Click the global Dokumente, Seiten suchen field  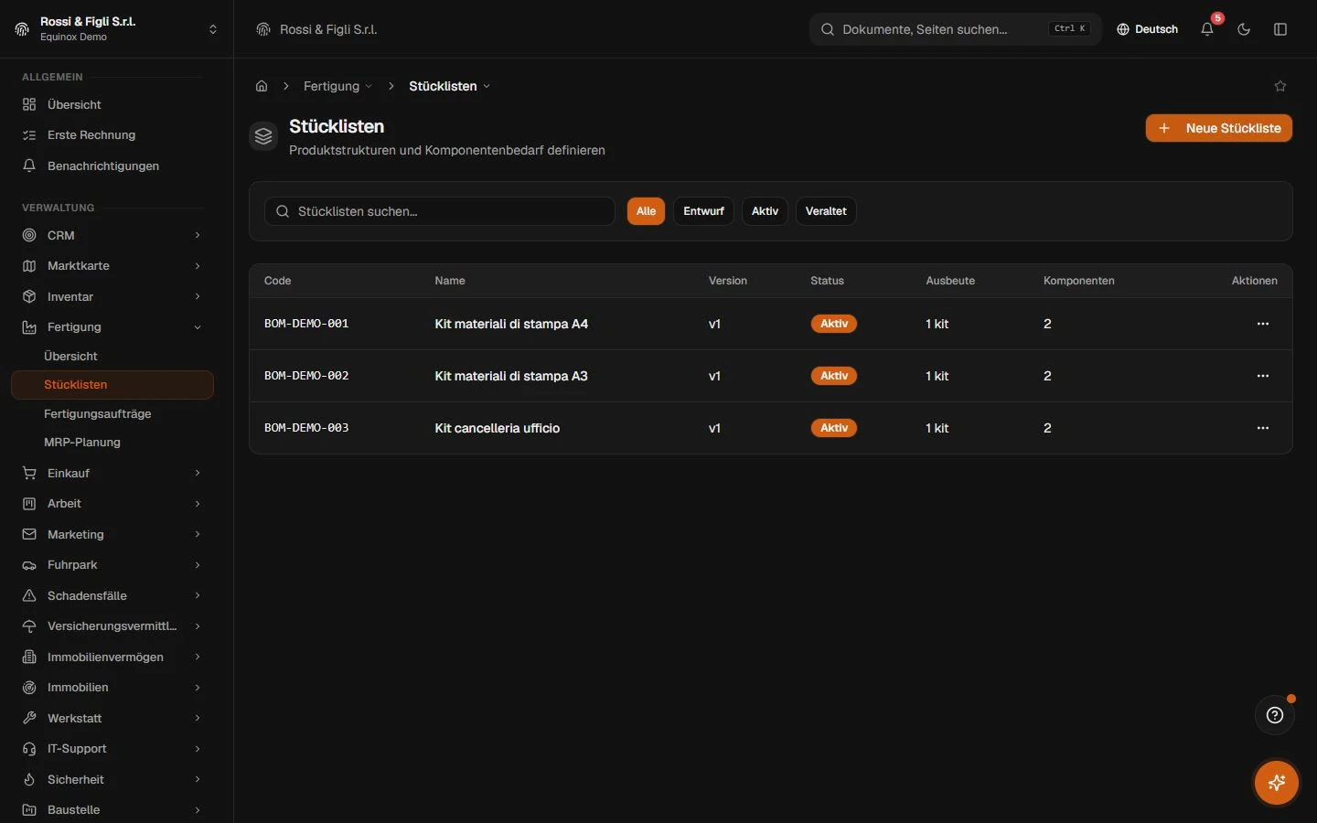pyautogui.click(x=956, y=29)
